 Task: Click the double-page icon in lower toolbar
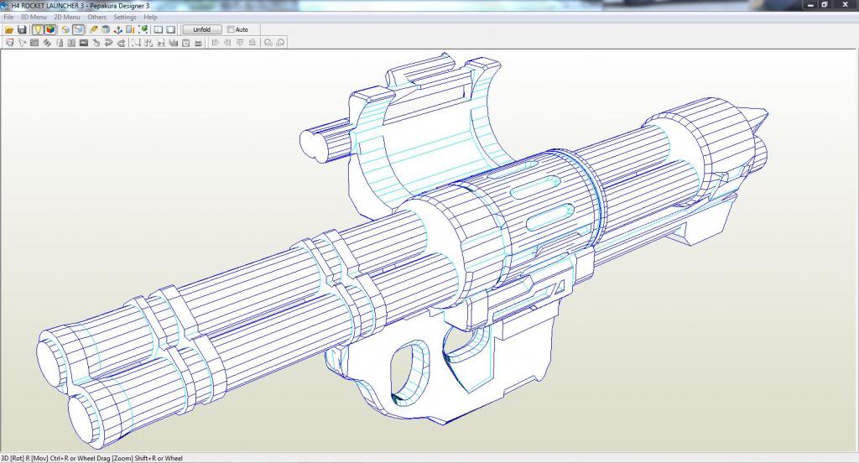coord(71,43)
